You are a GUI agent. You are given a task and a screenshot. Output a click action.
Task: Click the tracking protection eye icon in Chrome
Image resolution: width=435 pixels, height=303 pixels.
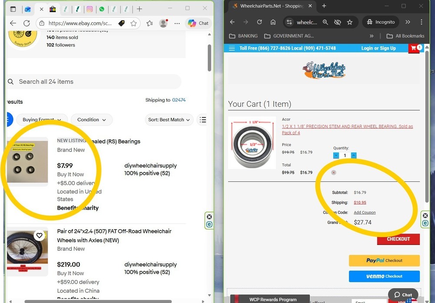[338, 22]
